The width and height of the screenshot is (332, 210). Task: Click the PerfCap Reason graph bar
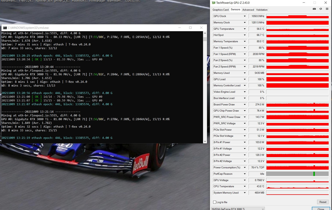297,174
